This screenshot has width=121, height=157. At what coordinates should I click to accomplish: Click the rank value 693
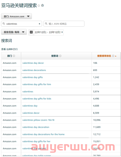click(x=95, y=70)
